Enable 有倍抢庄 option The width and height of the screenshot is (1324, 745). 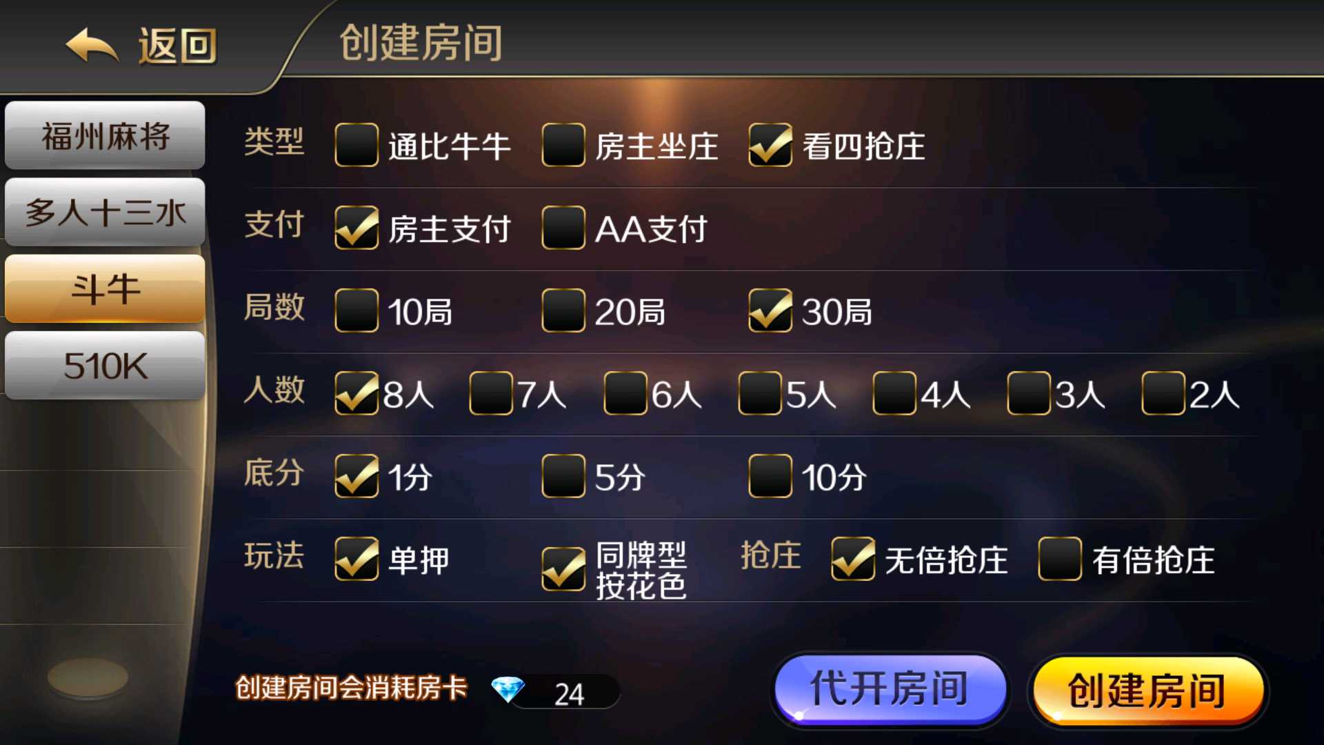pos(1060,559)
